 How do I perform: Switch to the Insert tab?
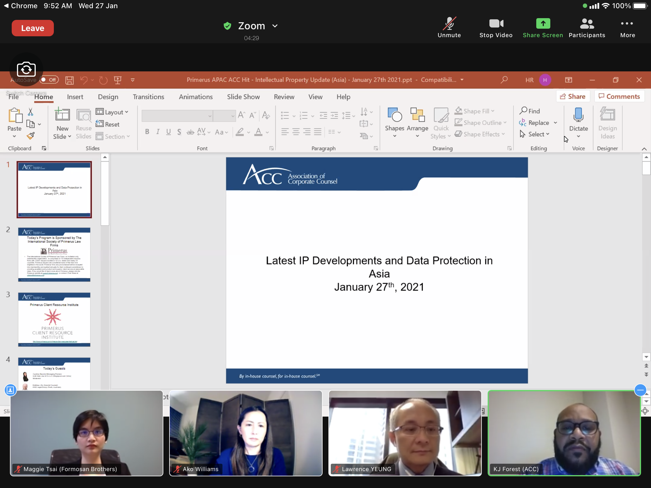tap(75, 97)
